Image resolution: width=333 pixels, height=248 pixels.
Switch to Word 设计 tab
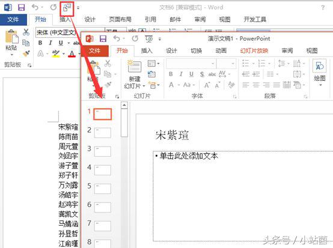point(90,20)
